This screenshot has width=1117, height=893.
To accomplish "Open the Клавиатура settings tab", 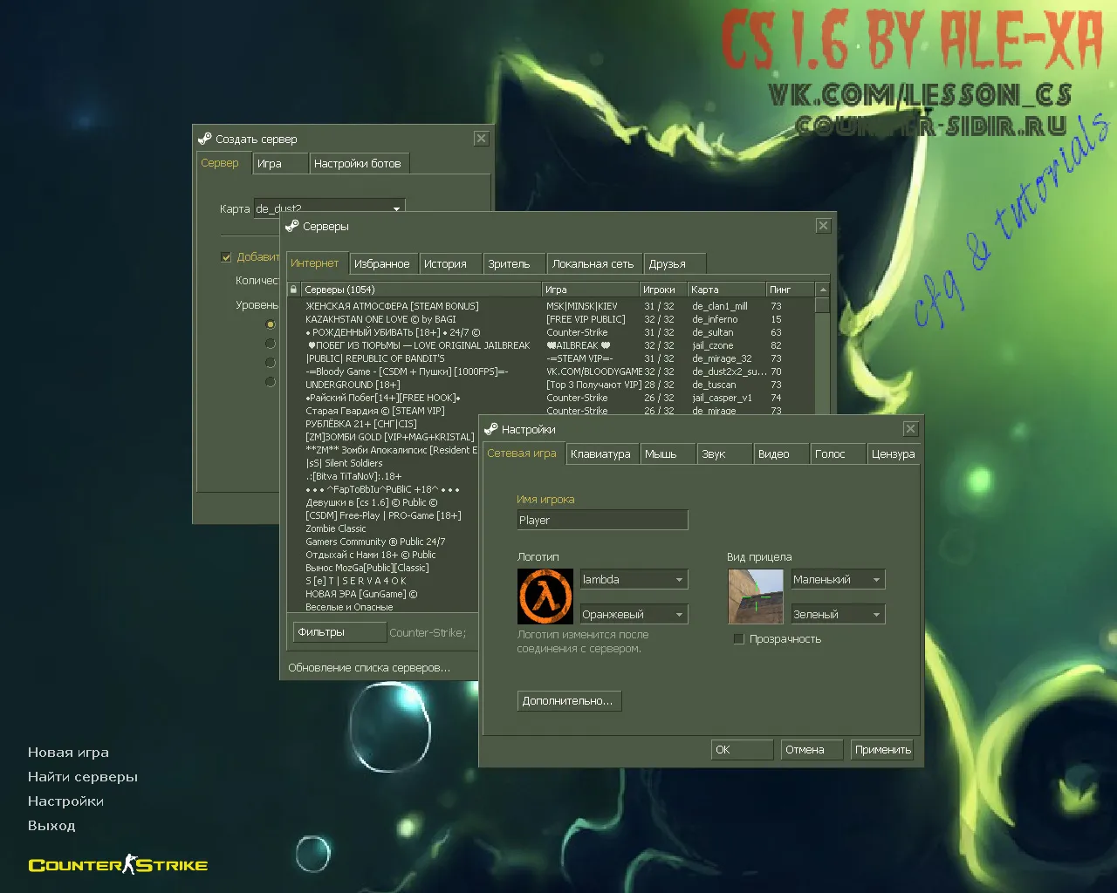I will point(600,453).
